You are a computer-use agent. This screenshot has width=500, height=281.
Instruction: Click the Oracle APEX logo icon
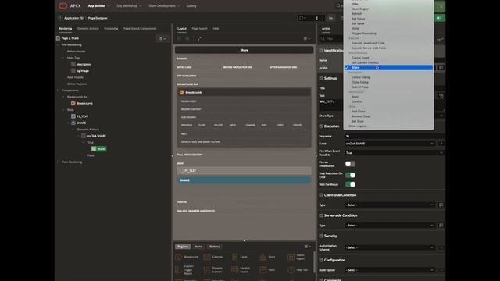pyautogui.click(x=62, y=5)
